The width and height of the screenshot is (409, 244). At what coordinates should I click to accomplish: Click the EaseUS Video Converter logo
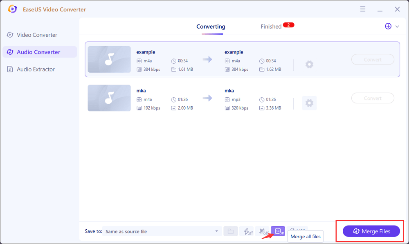[x=13, y=9]
